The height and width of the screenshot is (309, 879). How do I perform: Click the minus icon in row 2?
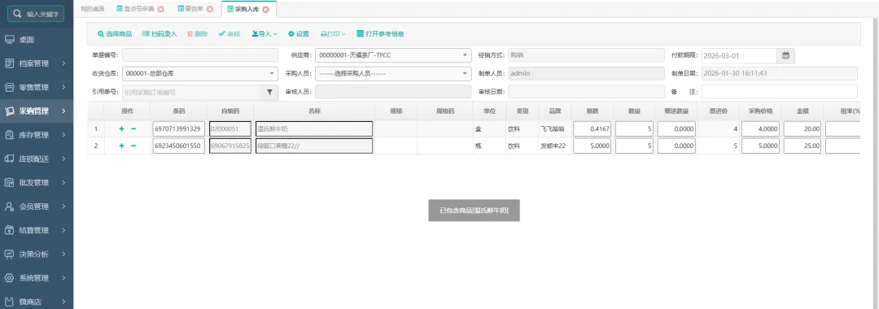pyautogui.click(x=133, y=146)
